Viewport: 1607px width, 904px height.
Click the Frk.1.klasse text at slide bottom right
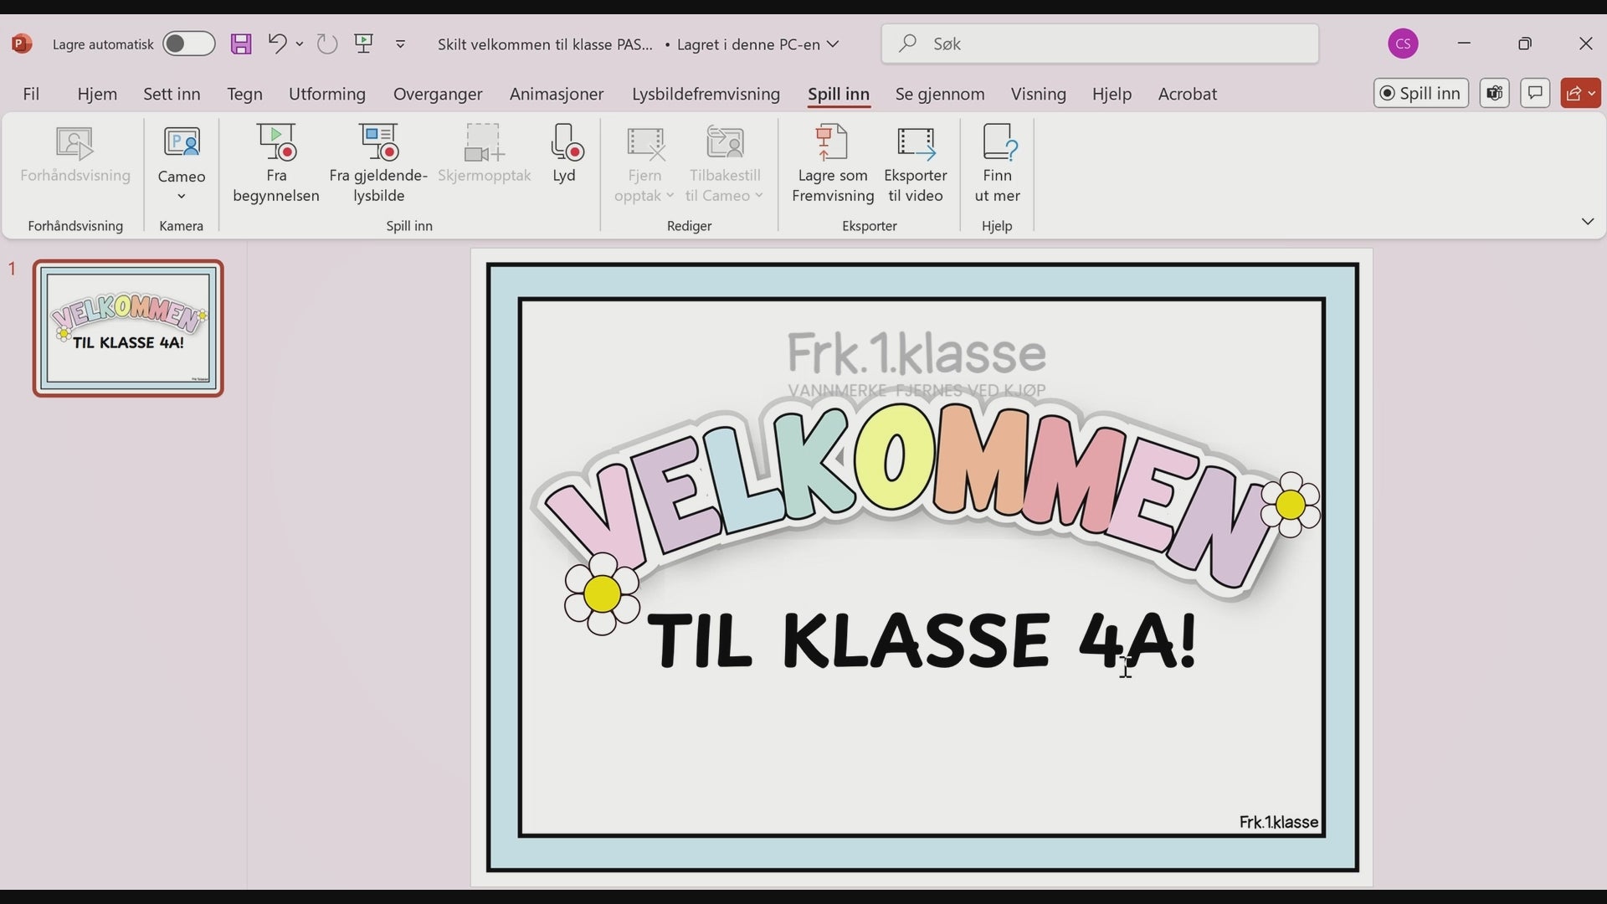pyautogui.click(x=1278, y=823)
